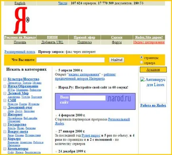Image resolution: width=172 pixels, height=155 pixels.
Task: Open the Веб-дизайн subcategory link
Action: (x=31, y=118)
